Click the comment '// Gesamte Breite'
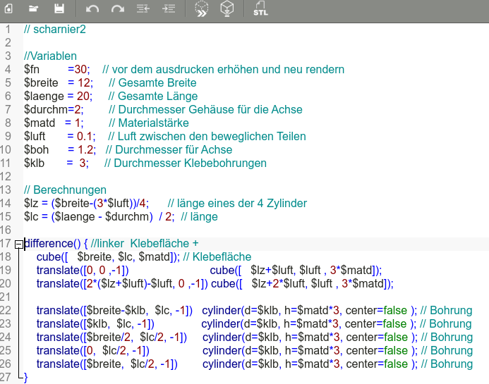 coord(152,83)
